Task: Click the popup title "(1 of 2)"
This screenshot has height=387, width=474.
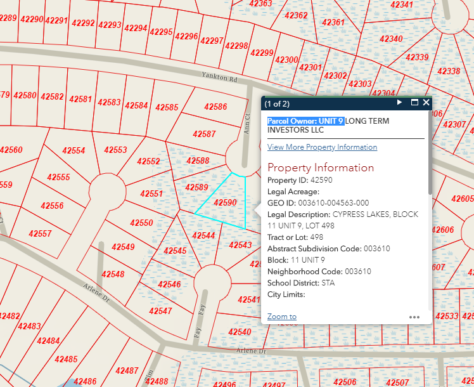Action: point(277,103)
